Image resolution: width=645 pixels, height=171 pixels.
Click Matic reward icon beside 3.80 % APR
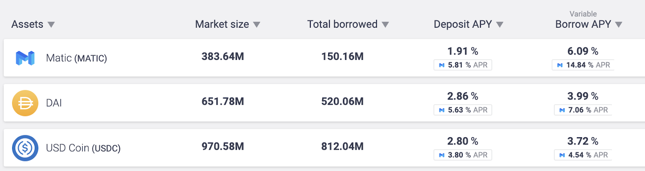click(442, 155)
